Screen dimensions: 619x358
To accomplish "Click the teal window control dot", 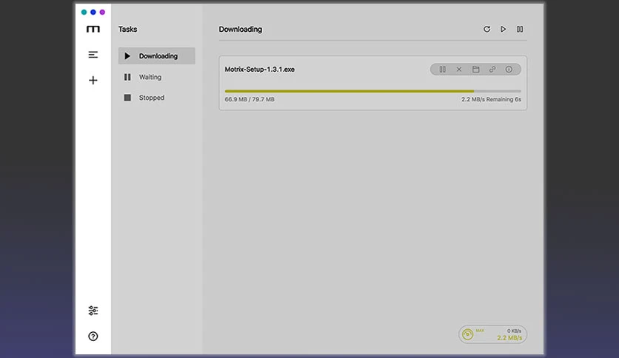I will (84, 13).
